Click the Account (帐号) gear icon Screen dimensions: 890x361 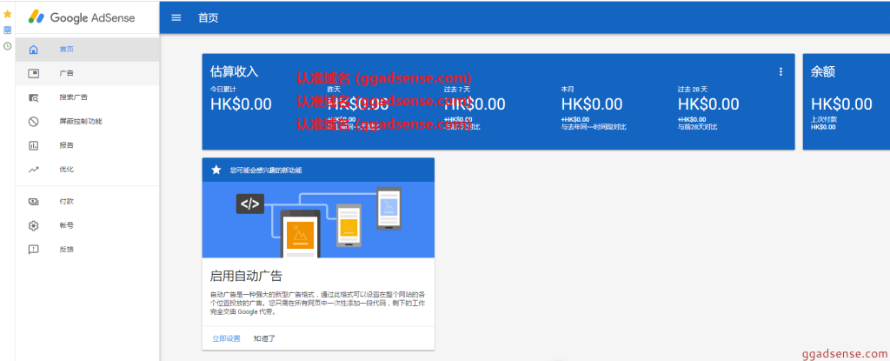34,225
